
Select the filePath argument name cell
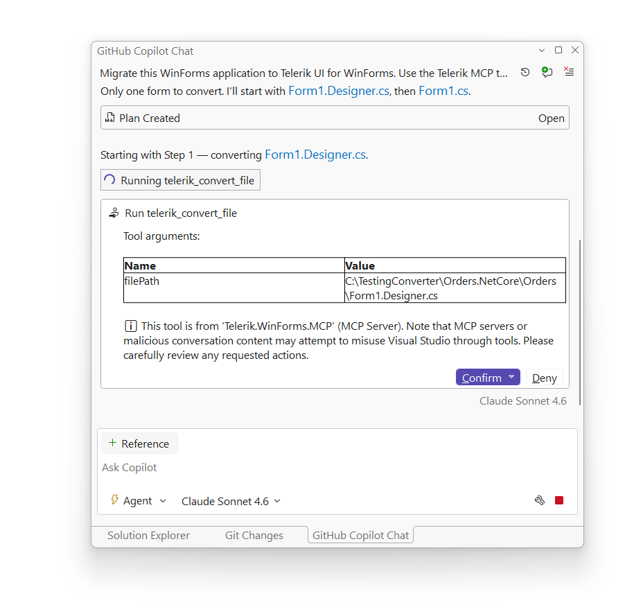[234, 288]
